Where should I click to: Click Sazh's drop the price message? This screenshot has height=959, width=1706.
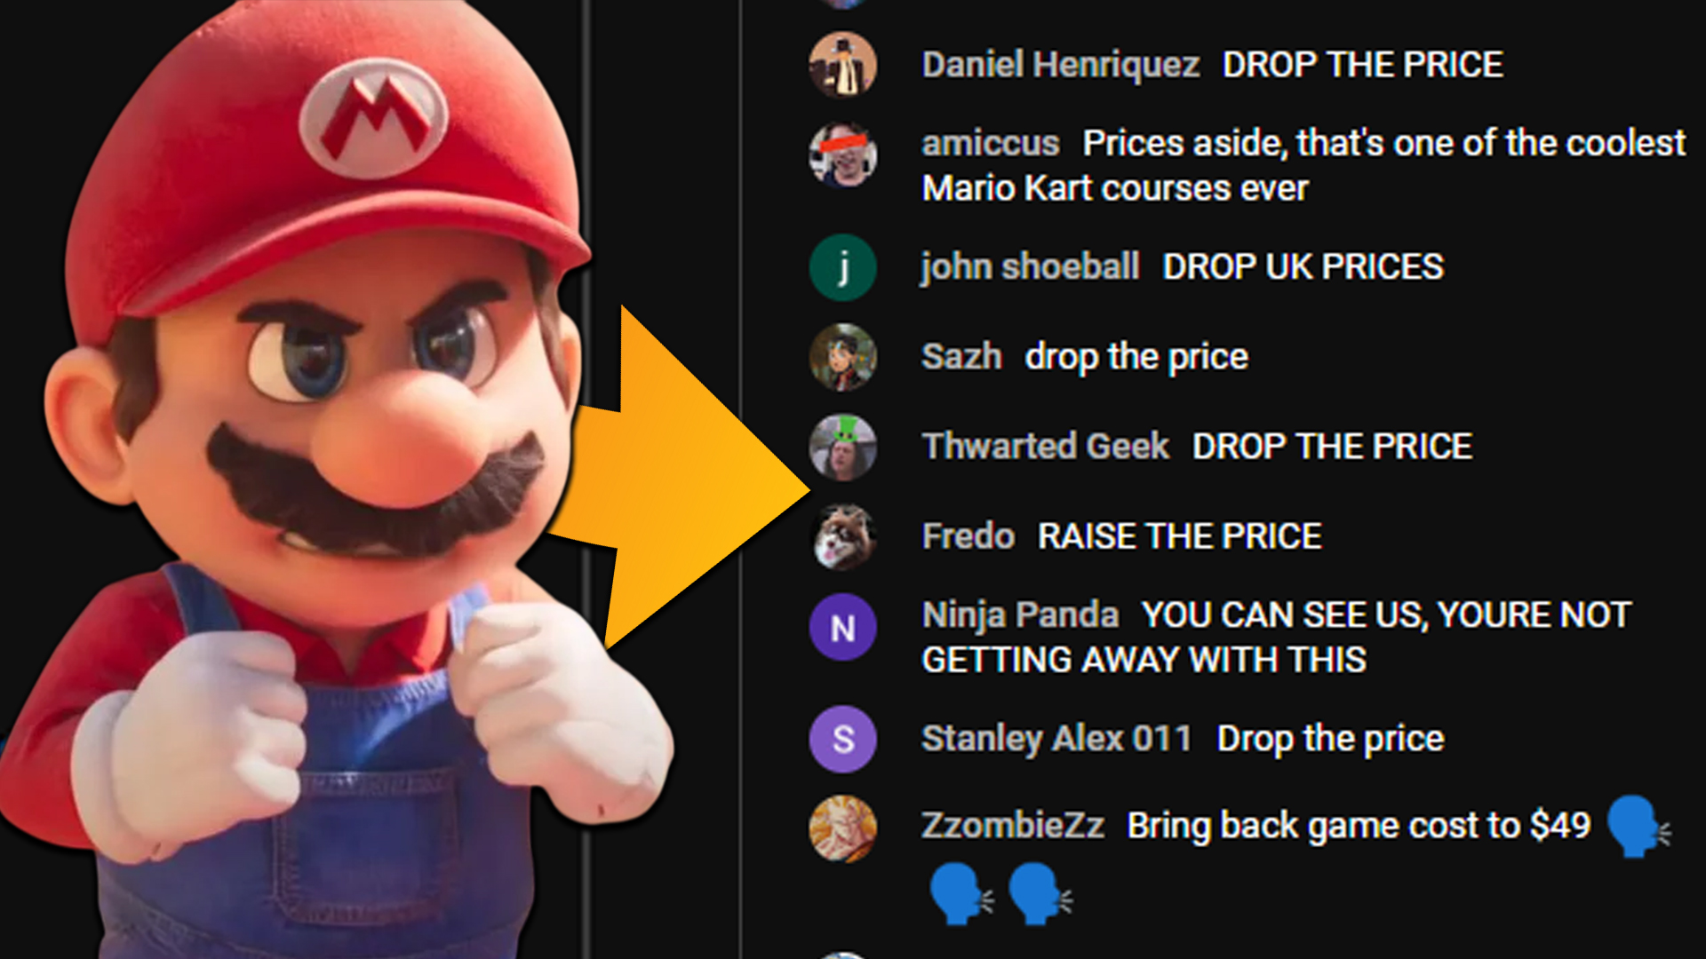1136,357
